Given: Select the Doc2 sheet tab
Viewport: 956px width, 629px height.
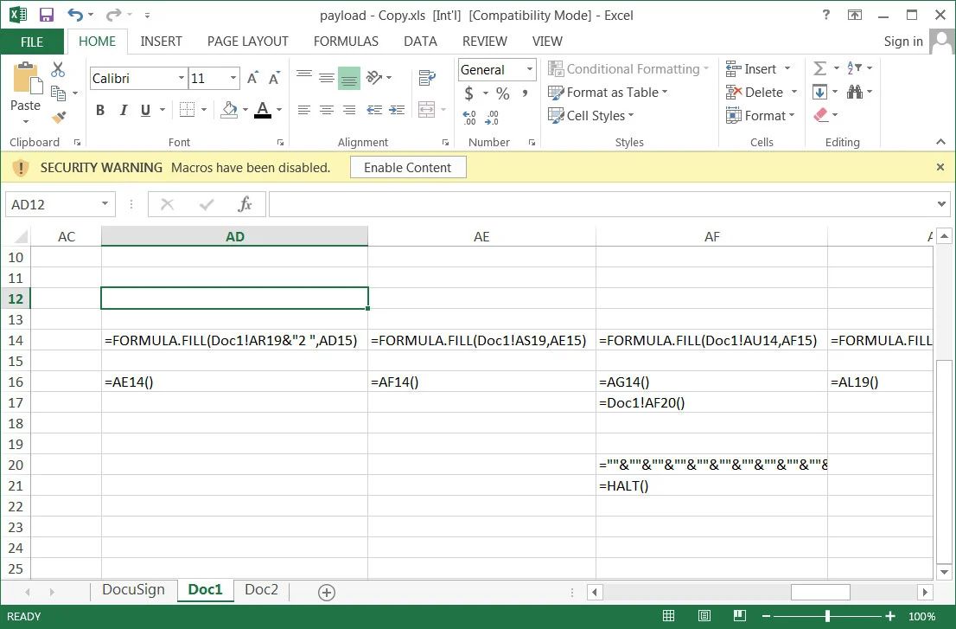Looking at the screenshot, I should tap(261, 589).
